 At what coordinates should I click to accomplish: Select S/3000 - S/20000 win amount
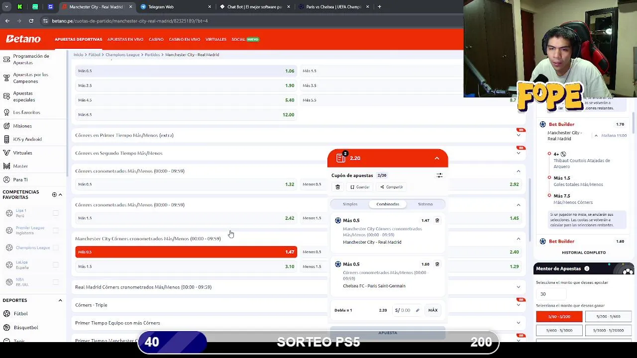609,330
